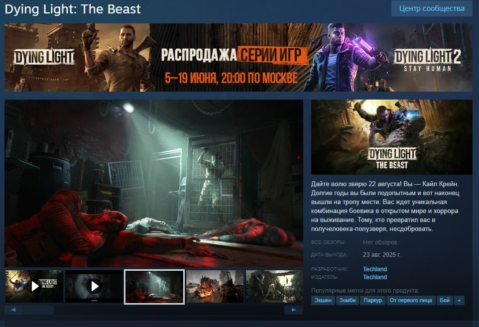Click the Нет обзоров review summary text

[380, 242]
